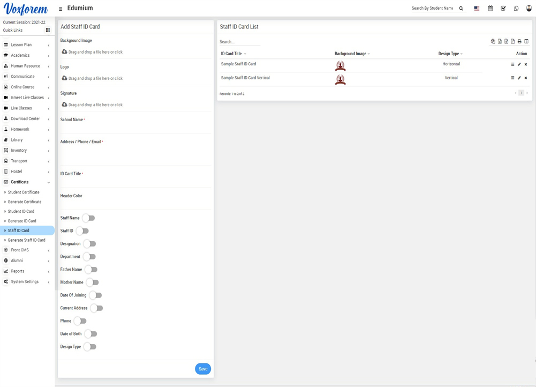Open the language flag dropdown

click(477, 9)
